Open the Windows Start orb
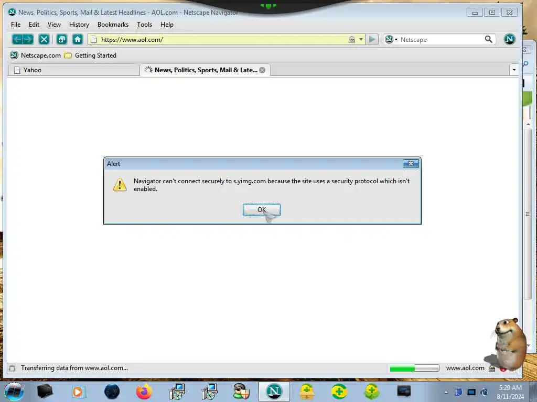Viewport: 537px width, 402px height. click(14, 392)
